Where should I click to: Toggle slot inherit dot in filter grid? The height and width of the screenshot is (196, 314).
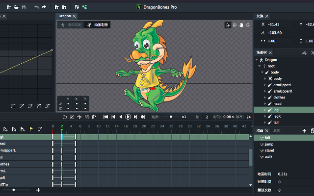tap(85, 109)
